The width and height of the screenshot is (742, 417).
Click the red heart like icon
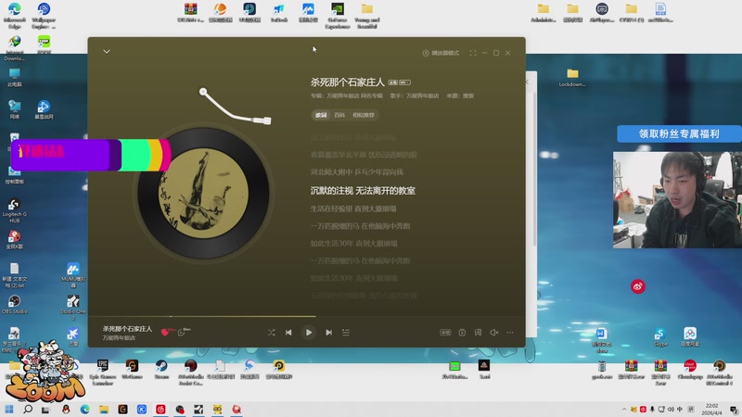pos(165,333)
